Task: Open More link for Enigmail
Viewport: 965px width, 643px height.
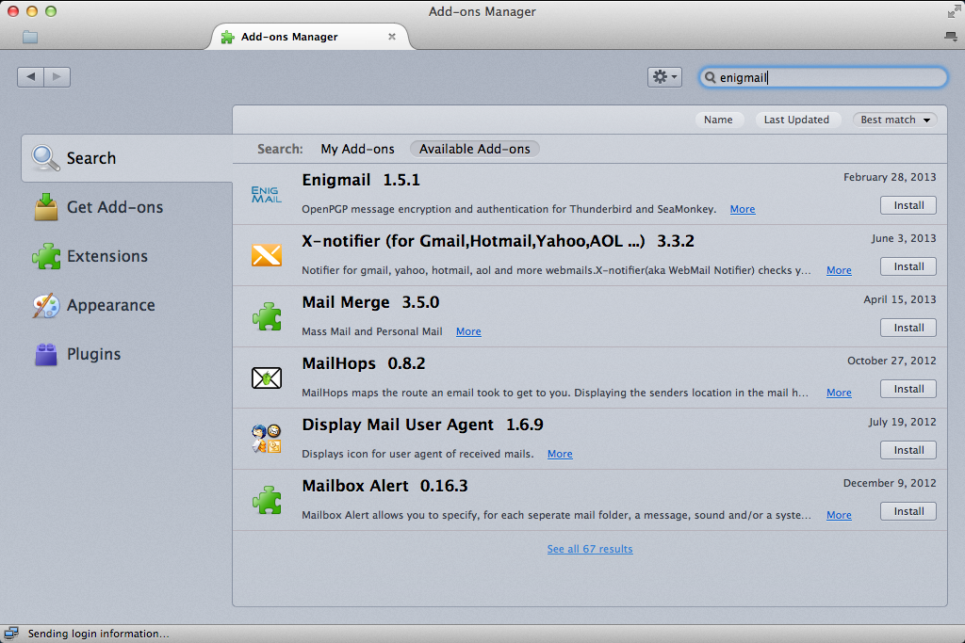Action: [x=743, y=209]
